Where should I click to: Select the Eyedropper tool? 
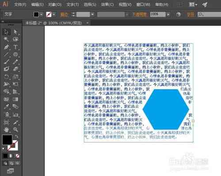[x=7, y=106]
